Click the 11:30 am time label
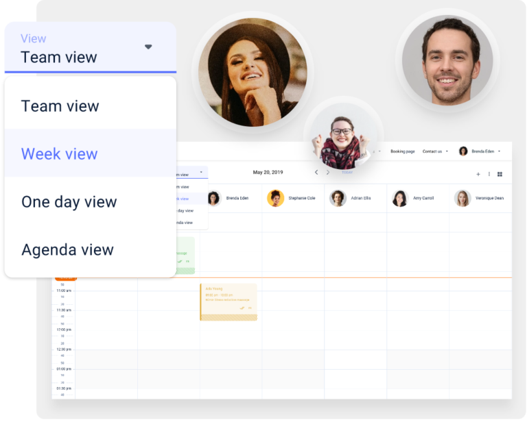Image resolution: width=527 pixels, height=424 pixels. (x=64, y=310)
